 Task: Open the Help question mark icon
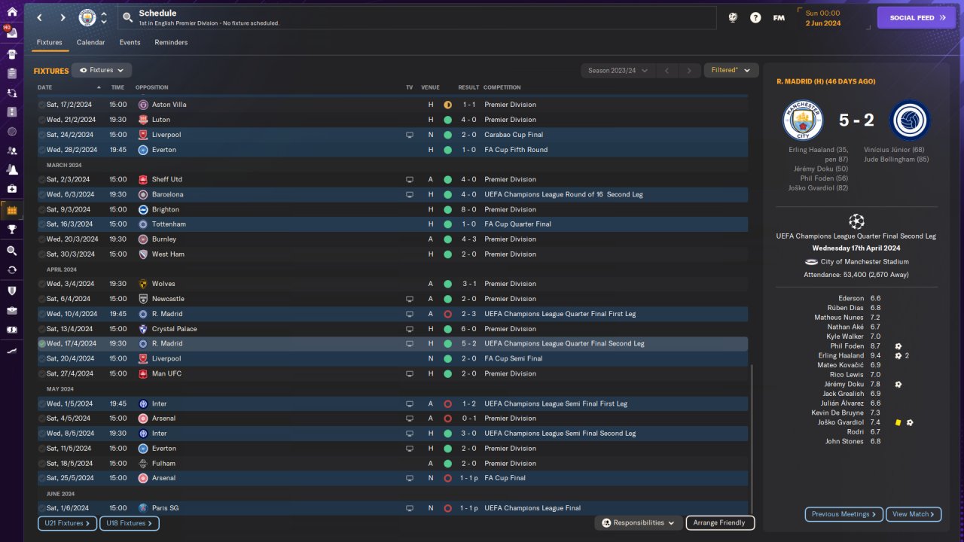tap(755, 17)
